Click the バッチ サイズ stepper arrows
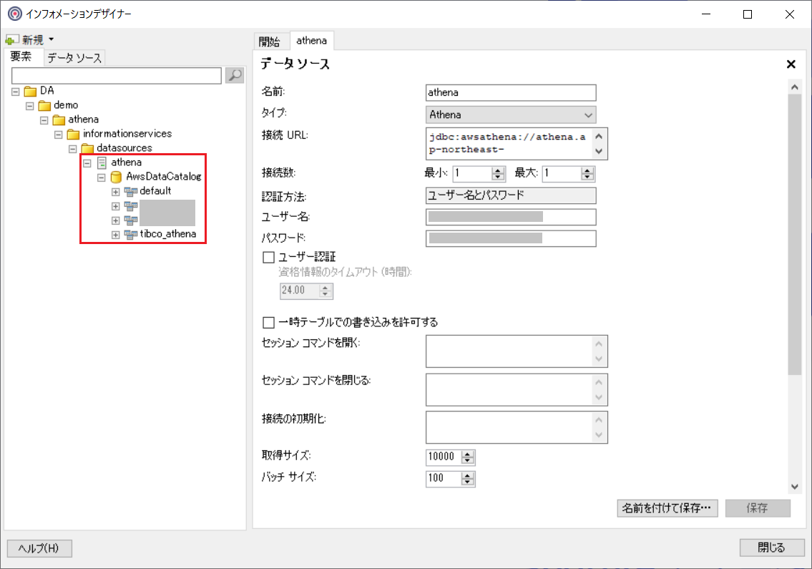 468,479
